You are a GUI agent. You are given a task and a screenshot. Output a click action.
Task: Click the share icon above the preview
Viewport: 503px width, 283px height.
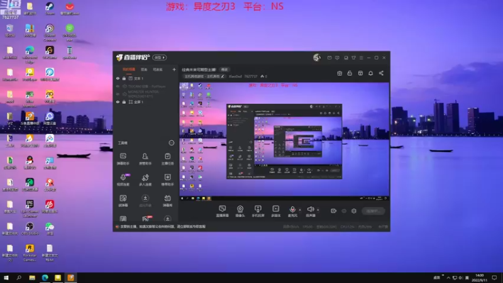(381, 73)
